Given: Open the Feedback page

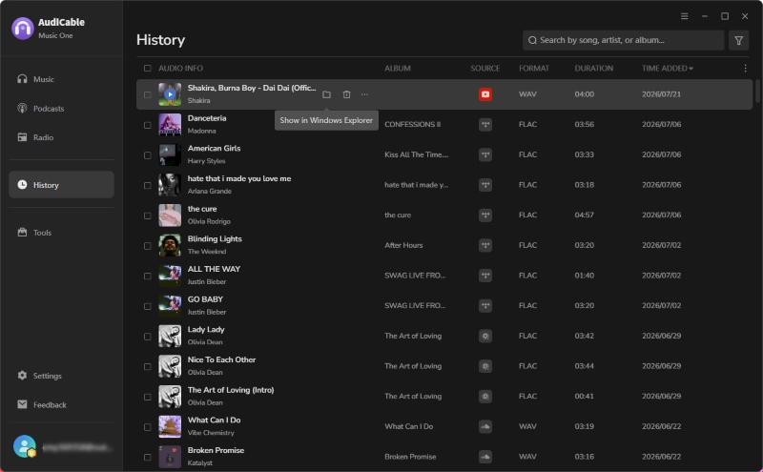Looking at the screenshot, I should click(x=61, y=404).
